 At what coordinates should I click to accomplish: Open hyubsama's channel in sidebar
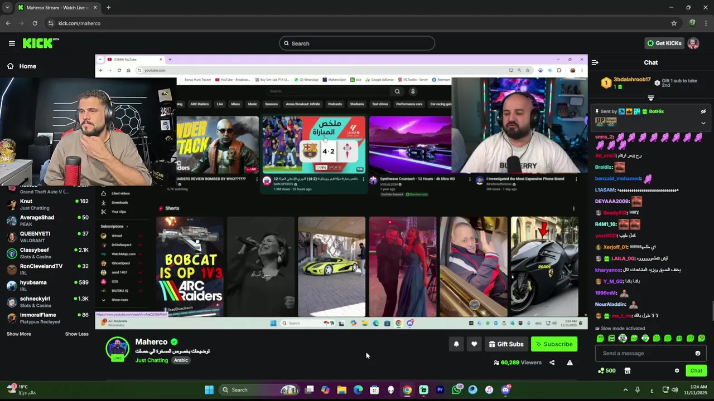pyautogui.click(x=47, y=286)
